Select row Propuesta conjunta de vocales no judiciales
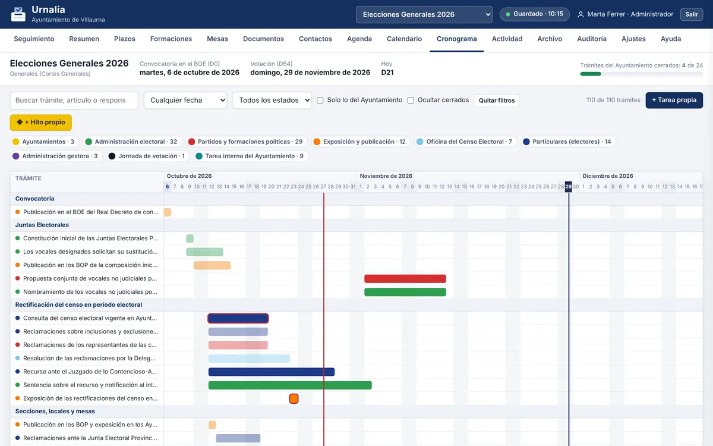Viewport: 713px width, 446px height. point(87,278)
